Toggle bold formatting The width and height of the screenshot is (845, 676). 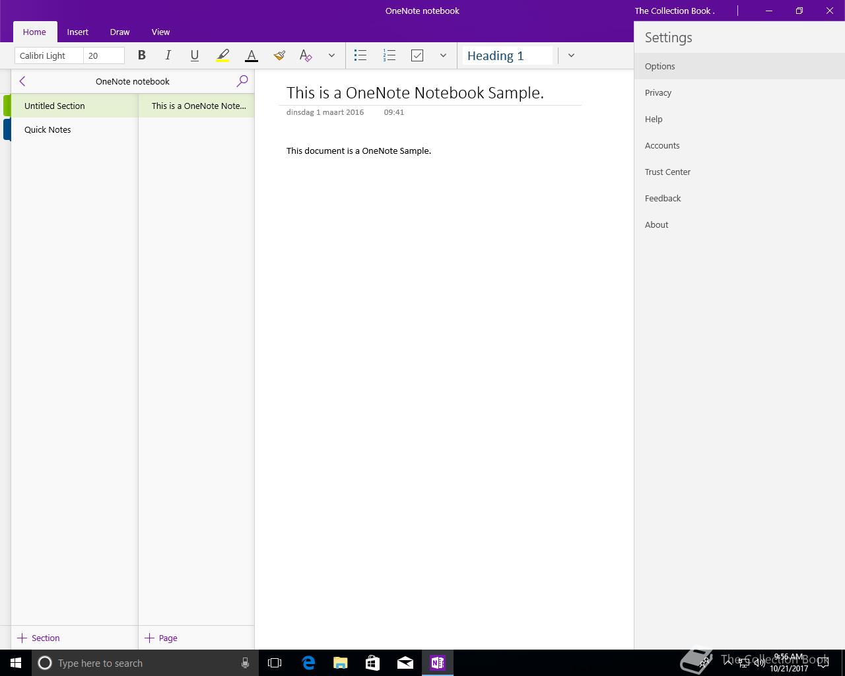[141, 55]
